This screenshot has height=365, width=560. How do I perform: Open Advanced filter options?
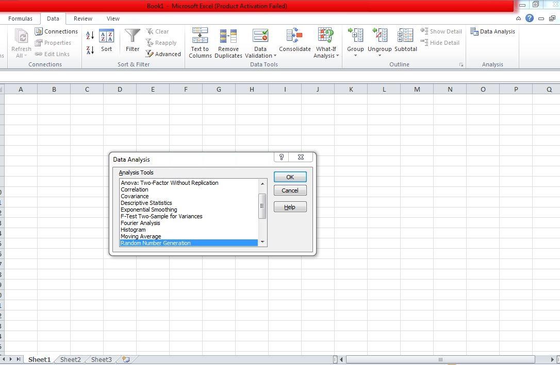tap(163, 54)
